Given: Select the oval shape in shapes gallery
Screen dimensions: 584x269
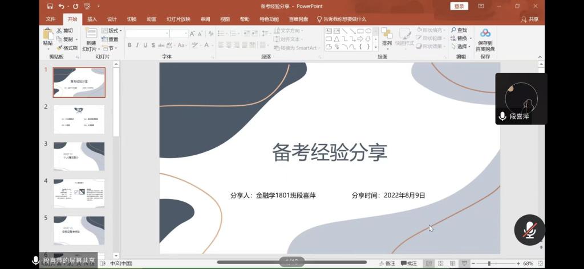Looking at the screenshot, I should pyautogui.click(x=368, y=31).
